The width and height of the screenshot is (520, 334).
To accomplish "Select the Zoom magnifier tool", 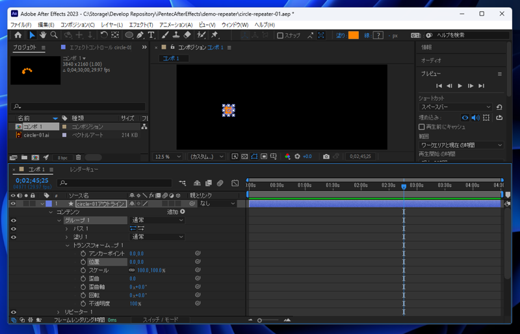I will 54,35.
